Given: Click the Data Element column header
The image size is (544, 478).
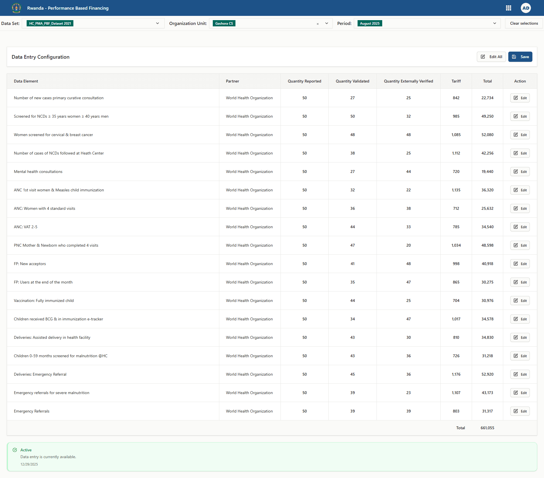Looking at the screenshot, I should point(26,81).
